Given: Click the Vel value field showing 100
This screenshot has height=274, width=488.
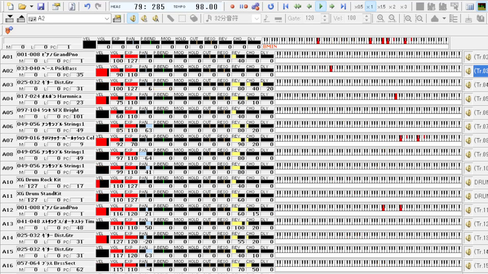Looking at the screenshot, I should click(354, 18).
